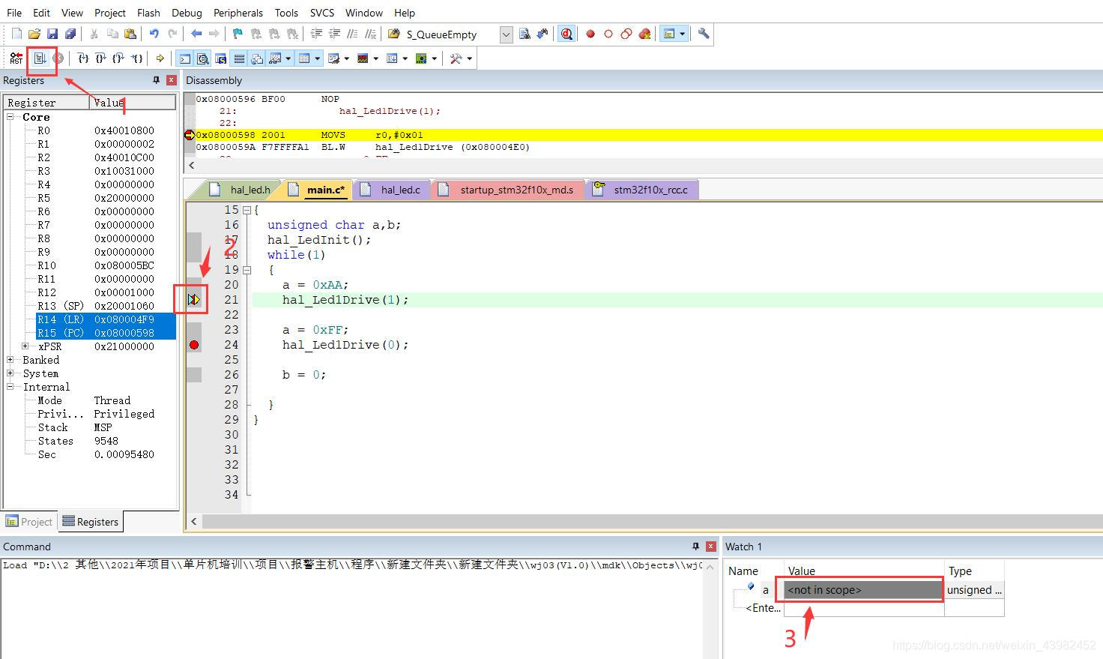Click the Undo arrow icon

[x=154, y=34]
